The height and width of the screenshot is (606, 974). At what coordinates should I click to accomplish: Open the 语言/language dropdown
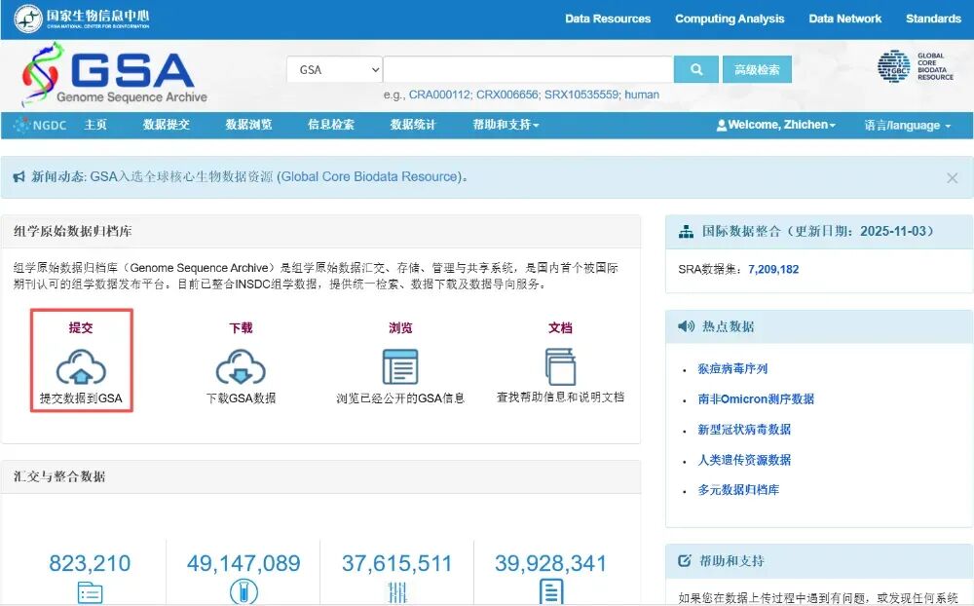coord(908,126)
